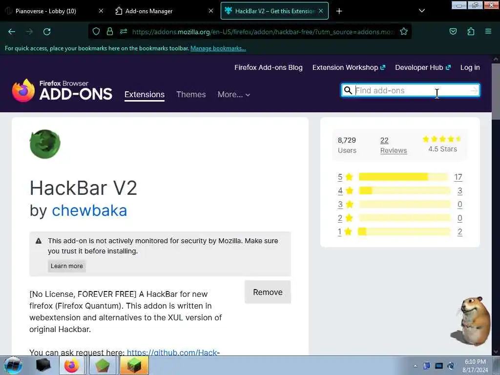Click the Firefox taskbar icon
This screenshot has width=500, height=375.
[72, 365]
